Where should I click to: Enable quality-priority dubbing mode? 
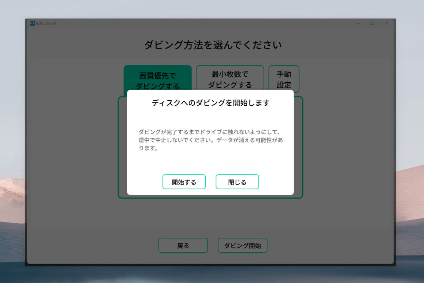tap(158, 78)
